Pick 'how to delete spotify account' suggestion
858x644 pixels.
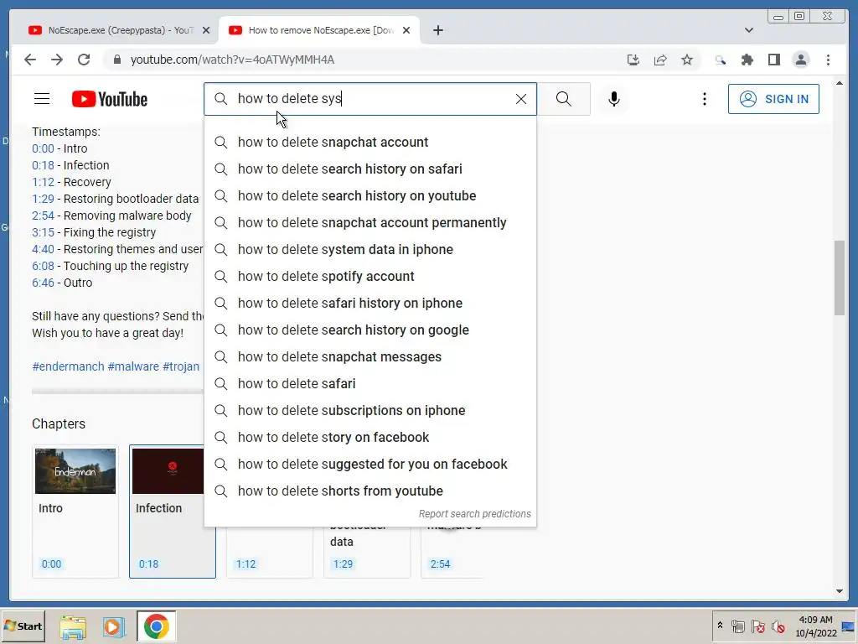(x=370, y=277)
